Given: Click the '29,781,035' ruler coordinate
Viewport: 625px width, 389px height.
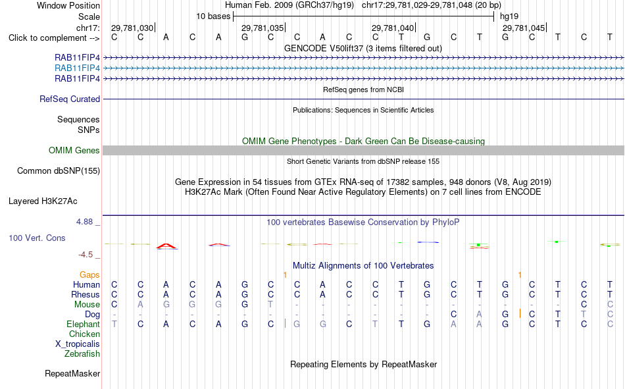Looking at the screenshot, I should pyautogui.click(x=262, y=28).
